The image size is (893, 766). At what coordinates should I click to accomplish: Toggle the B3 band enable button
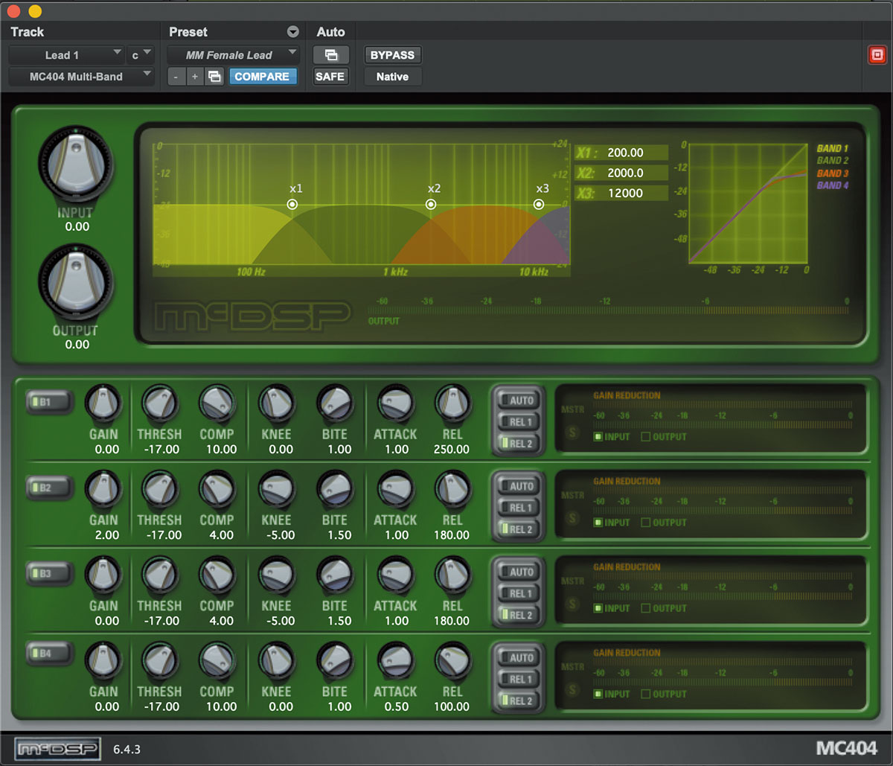[x=49, y=573]
